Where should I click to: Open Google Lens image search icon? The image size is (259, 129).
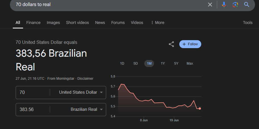pyautogui.click(x=235, y=5)
